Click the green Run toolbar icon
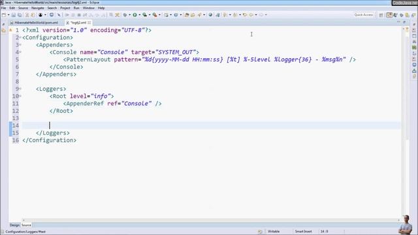418x235 pixels. 135,15
